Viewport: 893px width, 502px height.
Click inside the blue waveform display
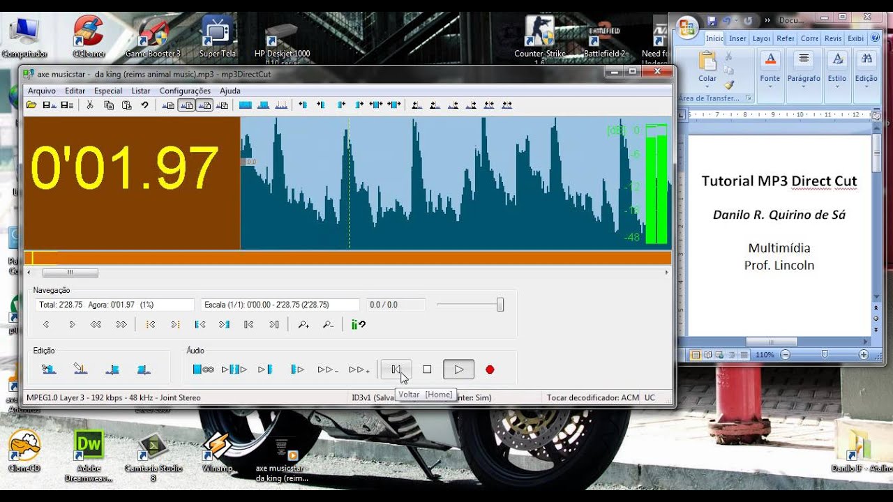pos(456,183)
